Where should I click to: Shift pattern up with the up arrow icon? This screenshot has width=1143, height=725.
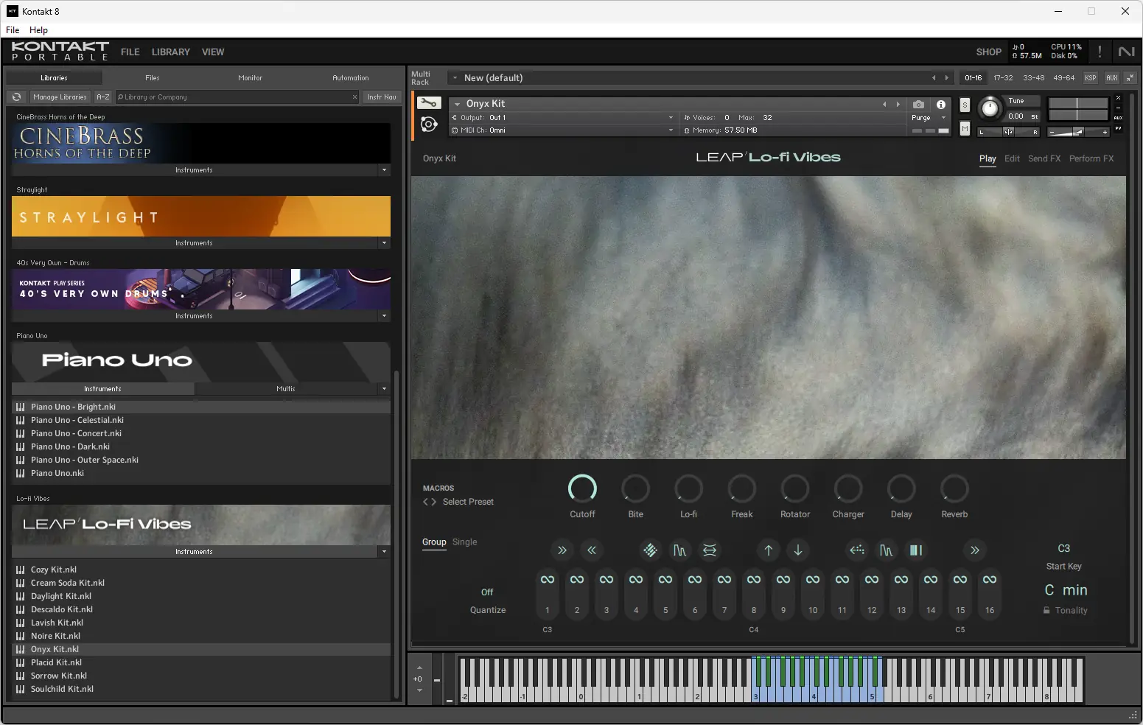pos(768,550)
